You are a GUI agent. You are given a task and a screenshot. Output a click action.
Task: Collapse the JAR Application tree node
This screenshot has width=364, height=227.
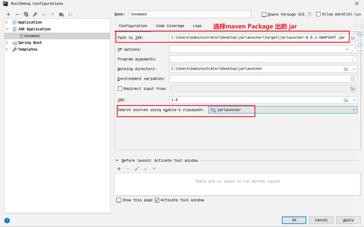point(7,29)
